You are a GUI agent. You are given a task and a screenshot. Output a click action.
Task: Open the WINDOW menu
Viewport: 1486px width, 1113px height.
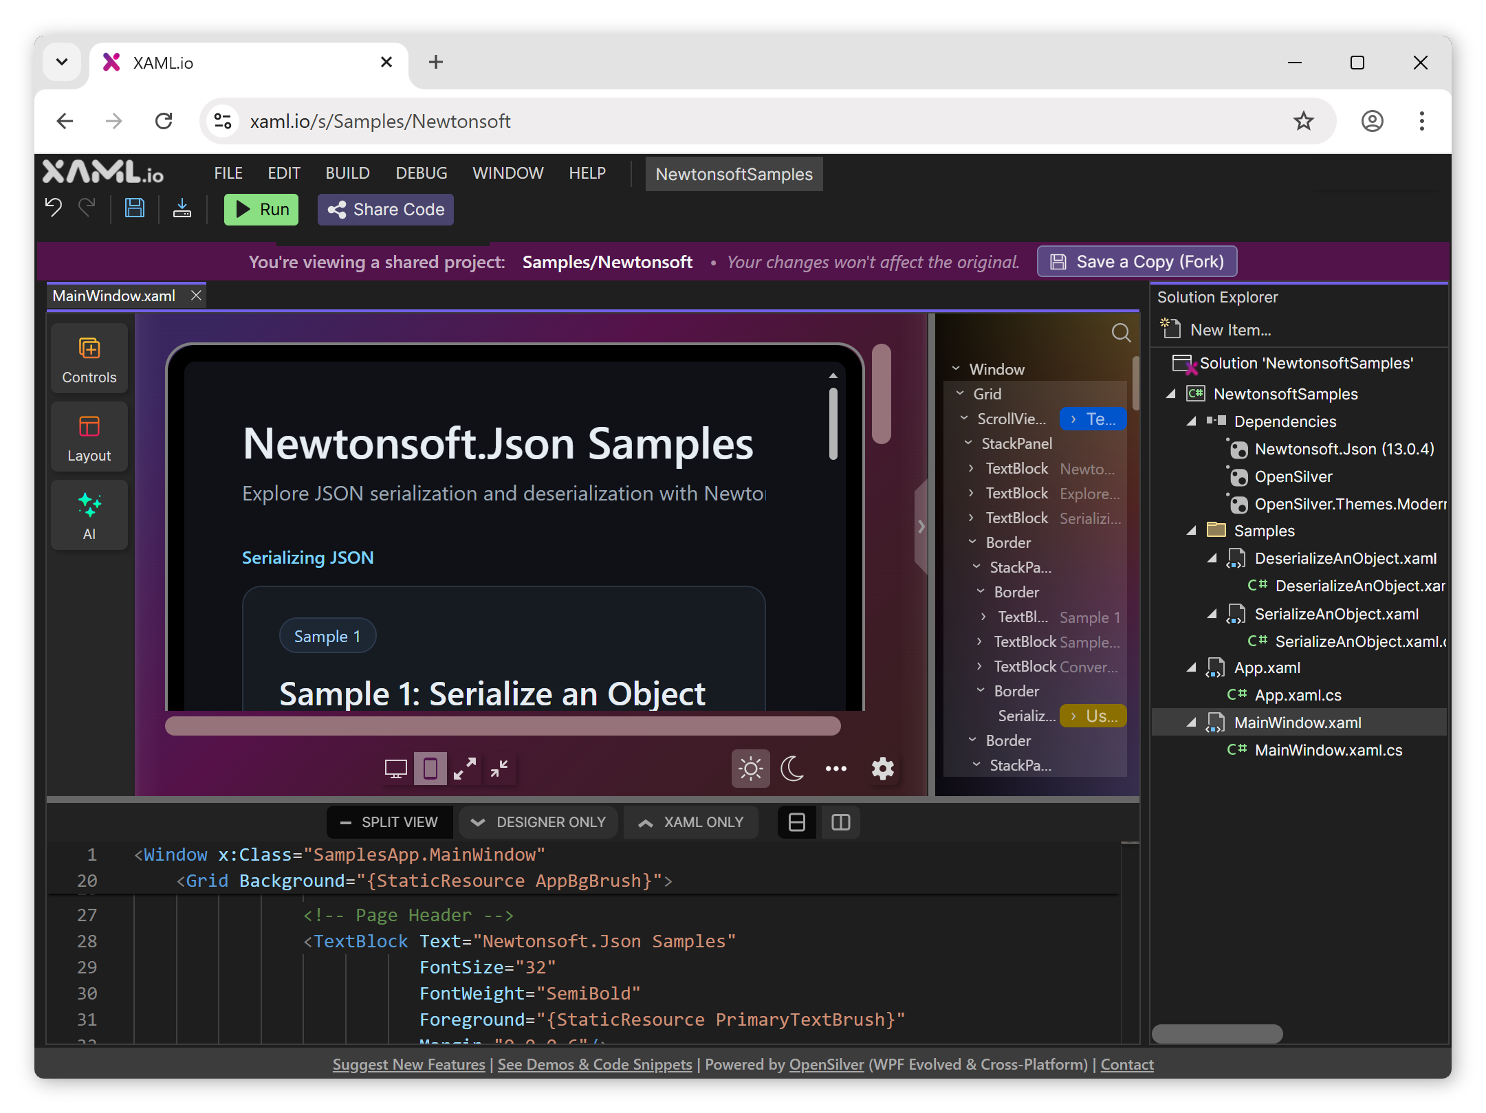pyautogui.click(x=508, y=173)
